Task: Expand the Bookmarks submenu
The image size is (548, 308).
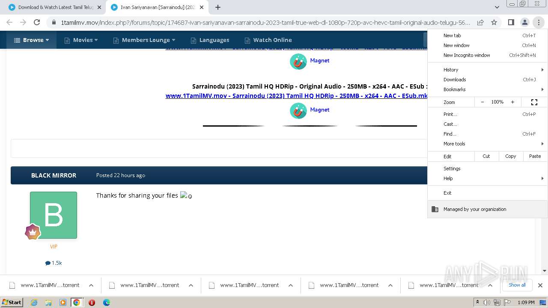Action: (487, 89)
